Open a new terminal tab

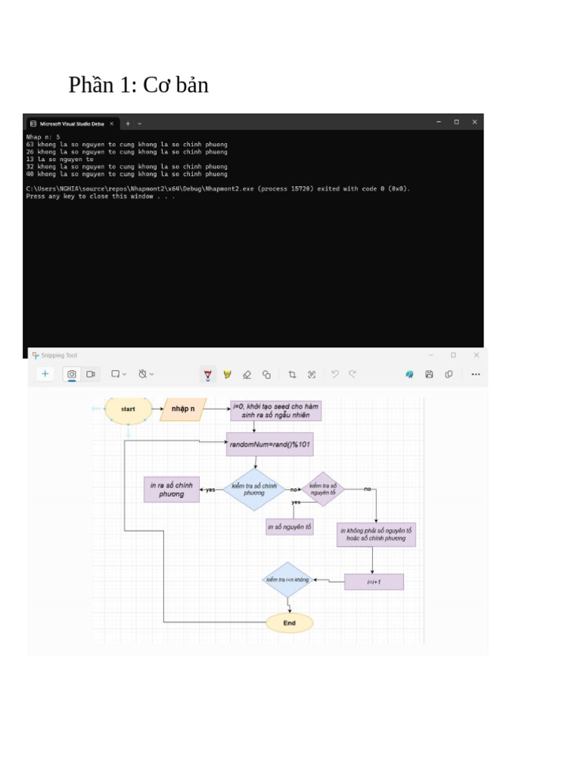128,123
